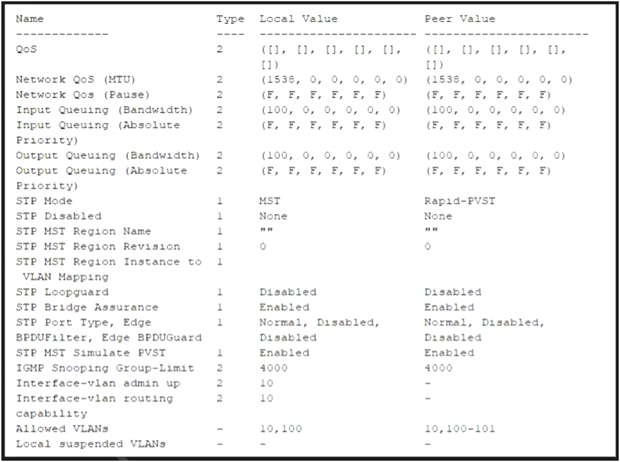Click the "STP Disabled" row label
Screen dimensions: 620x462
point(59,216)
